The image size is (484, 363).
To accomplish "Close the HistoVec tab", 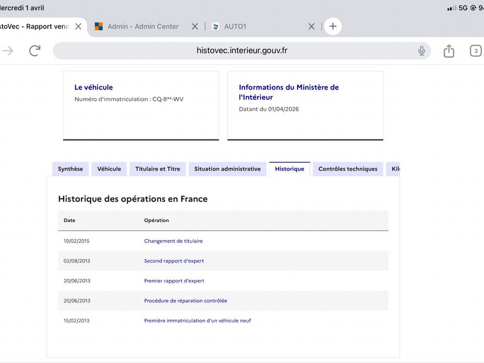I will click(x=78, y=27).
